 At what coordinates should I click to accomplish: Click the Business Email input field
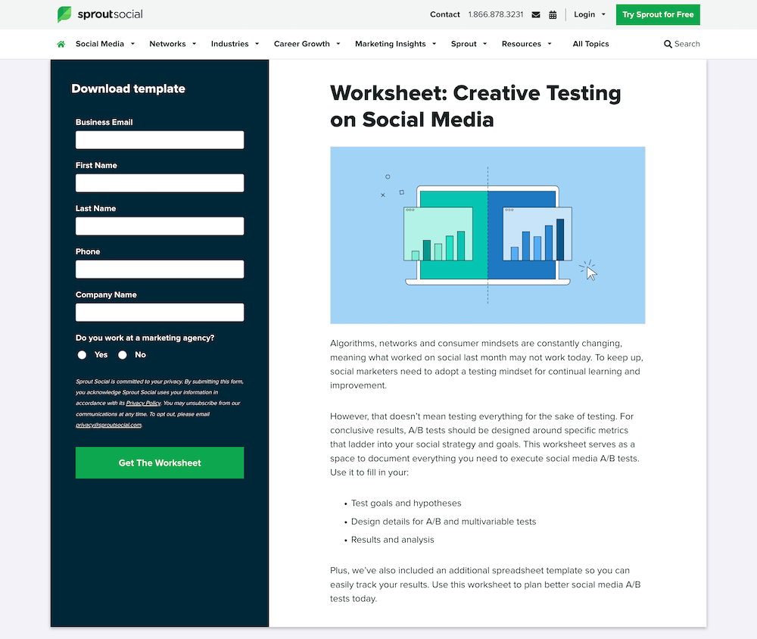point(159,139)
